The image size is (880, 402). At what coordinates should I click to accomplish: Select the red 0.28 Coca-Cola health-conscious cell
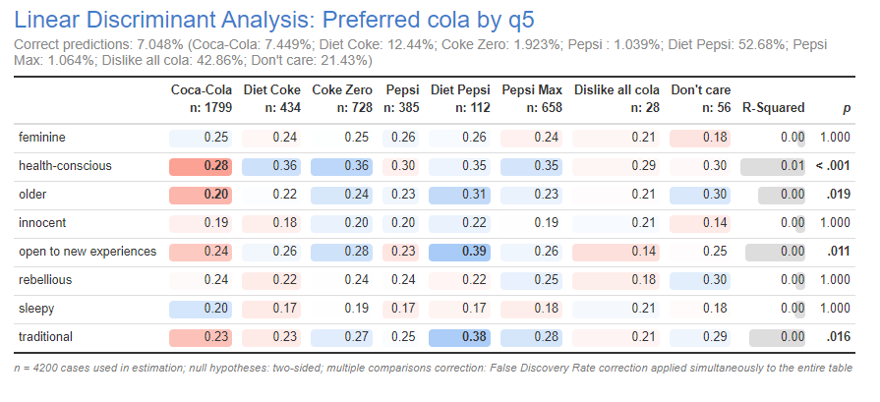201,165
